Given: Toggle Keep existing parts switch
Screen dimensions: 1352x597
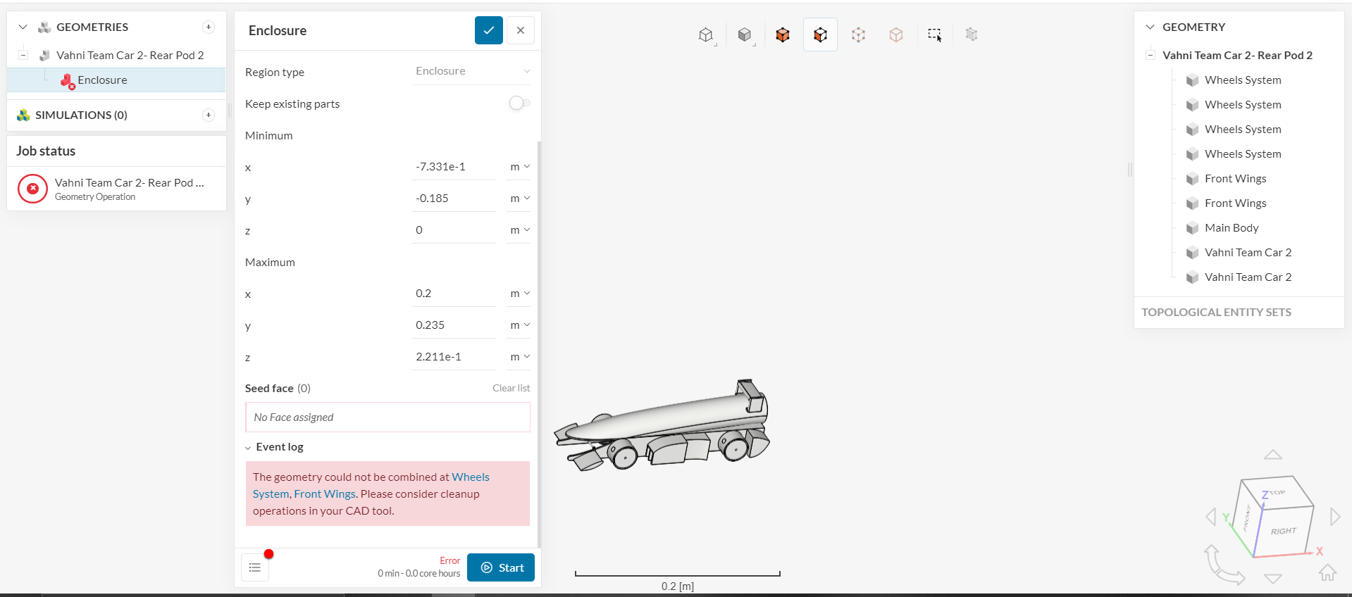Looking at the screenshot, I should click(519, 103).
